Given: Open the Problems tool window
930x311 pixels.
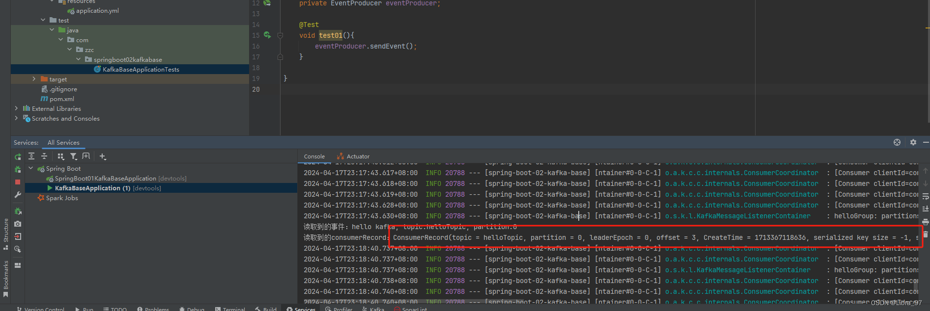Looking at the screenshot, I should 153,309.
